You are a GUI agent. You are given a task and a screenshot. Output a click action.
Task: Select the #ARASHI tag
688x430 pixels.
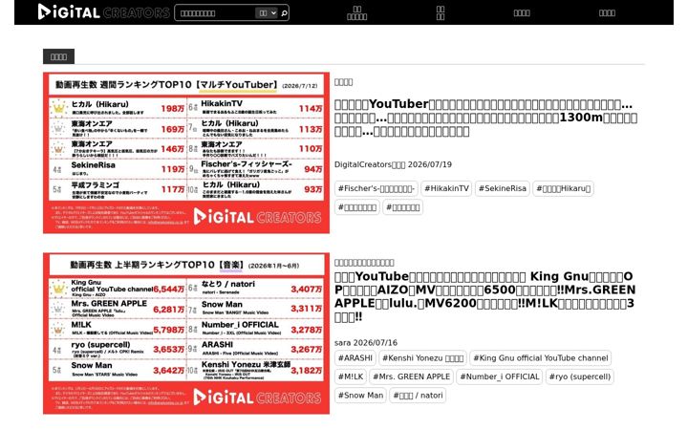pos(355,358)
